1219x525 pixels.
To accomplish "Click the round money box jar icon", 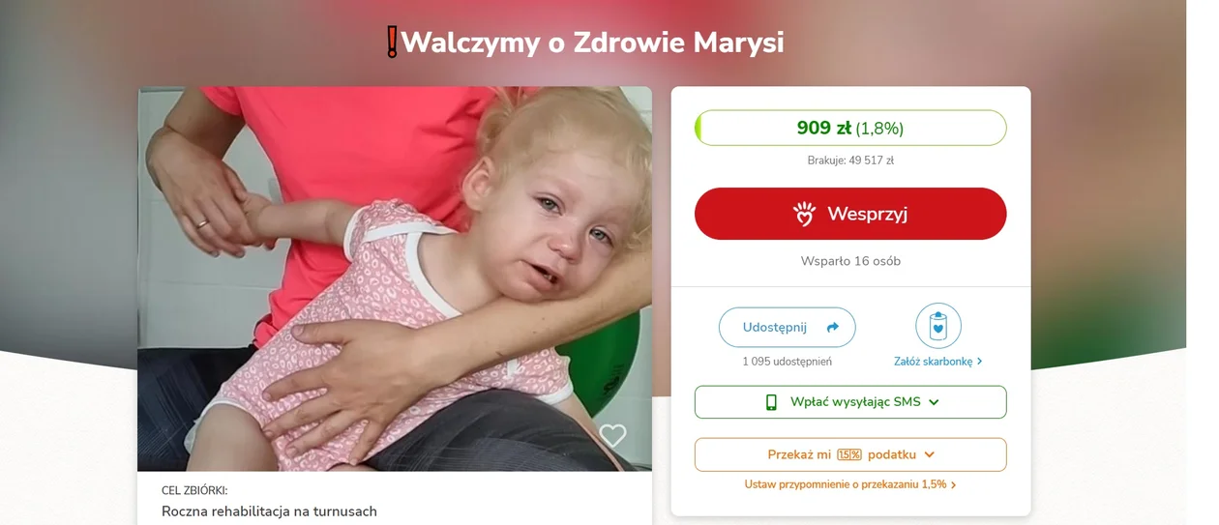I will (x=938, y=326).
